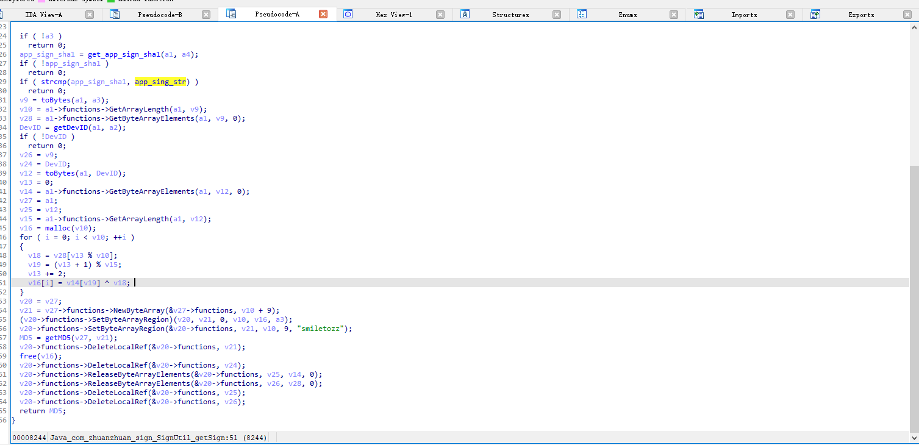Open the Enums tab
919x445 pixels.
(628, 15)
